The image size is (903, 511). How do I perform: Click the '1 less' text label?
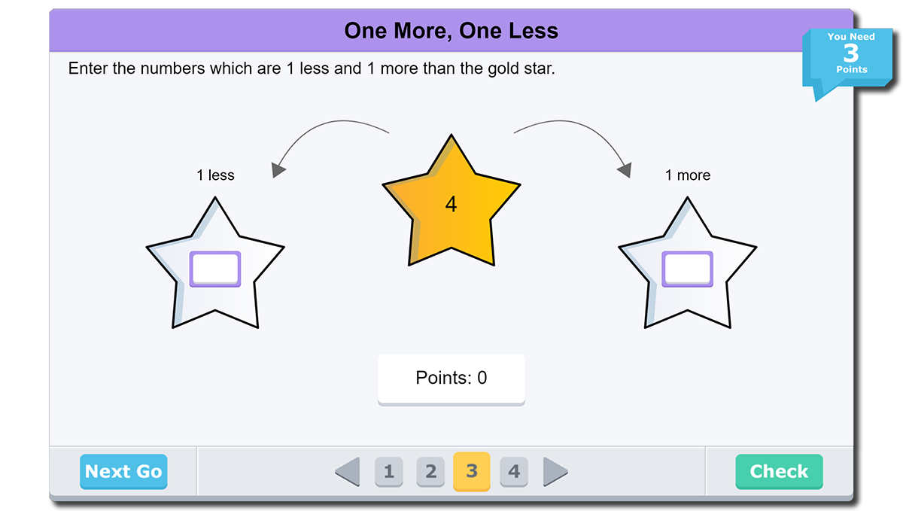[215, 175]
